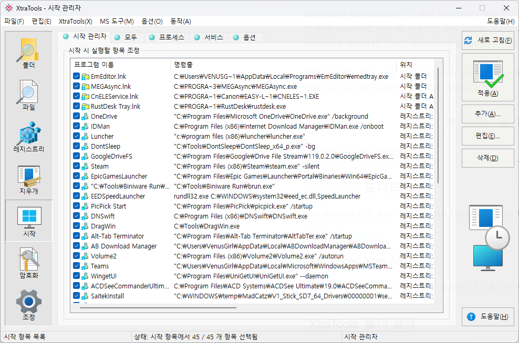Click the 새로 고침(F) refresh button
519x343 pixels.
coord(488,40)
